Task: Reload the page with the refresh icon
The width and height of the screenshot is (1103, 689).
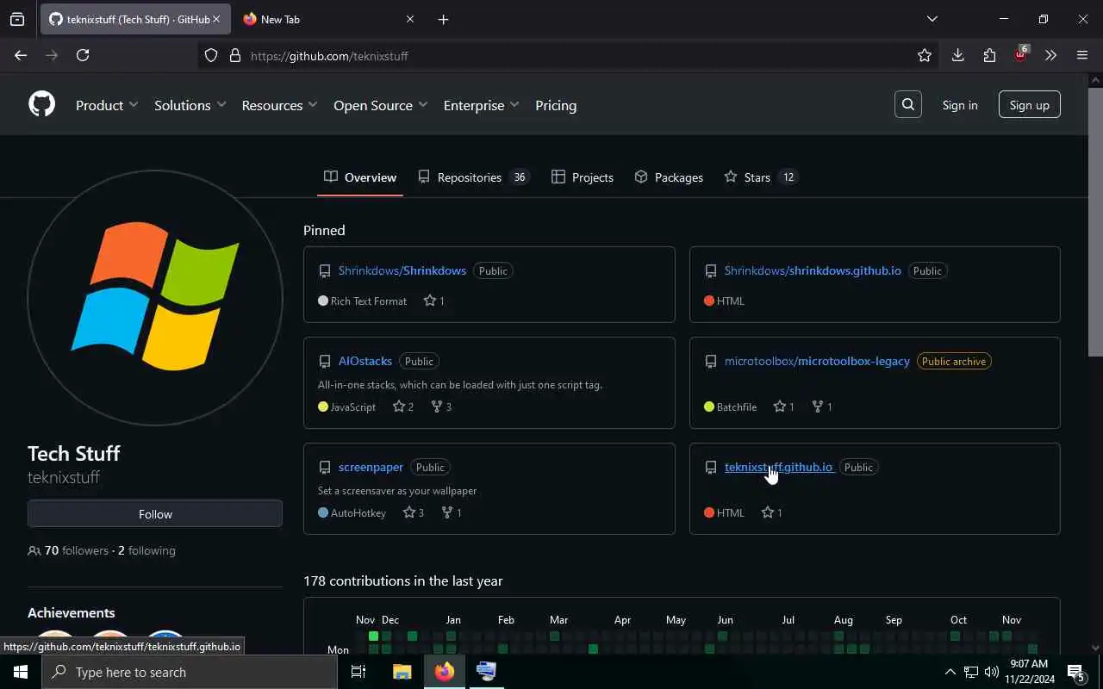Action: [x=83, y=55]
